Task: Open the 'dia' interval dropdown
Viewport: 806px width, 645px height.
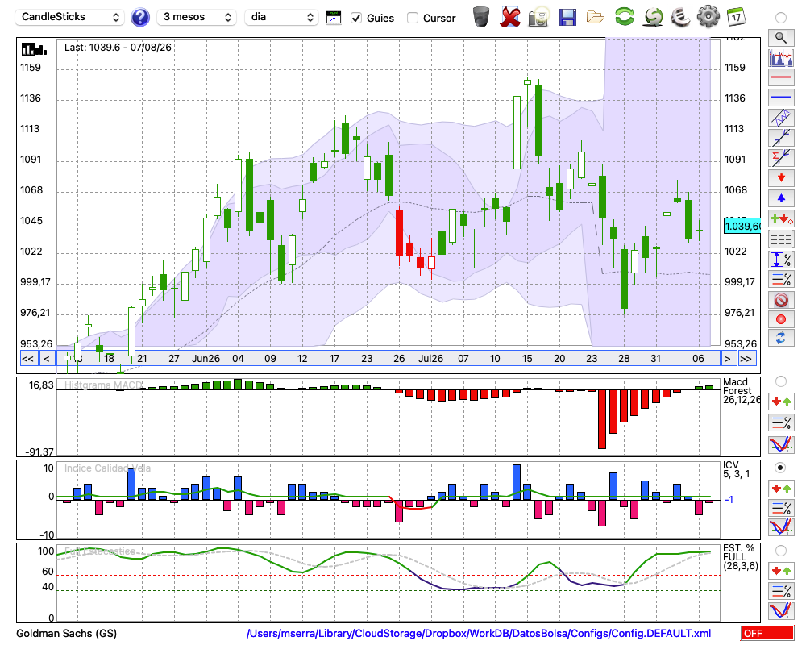Action: point(281,17)
